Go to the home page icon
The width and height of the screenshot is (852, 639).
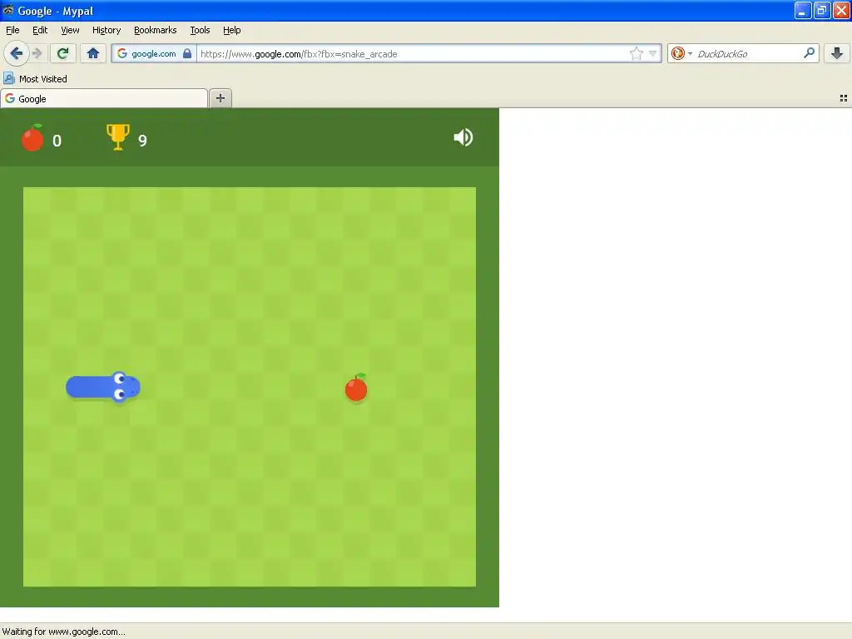coord(93,53)
